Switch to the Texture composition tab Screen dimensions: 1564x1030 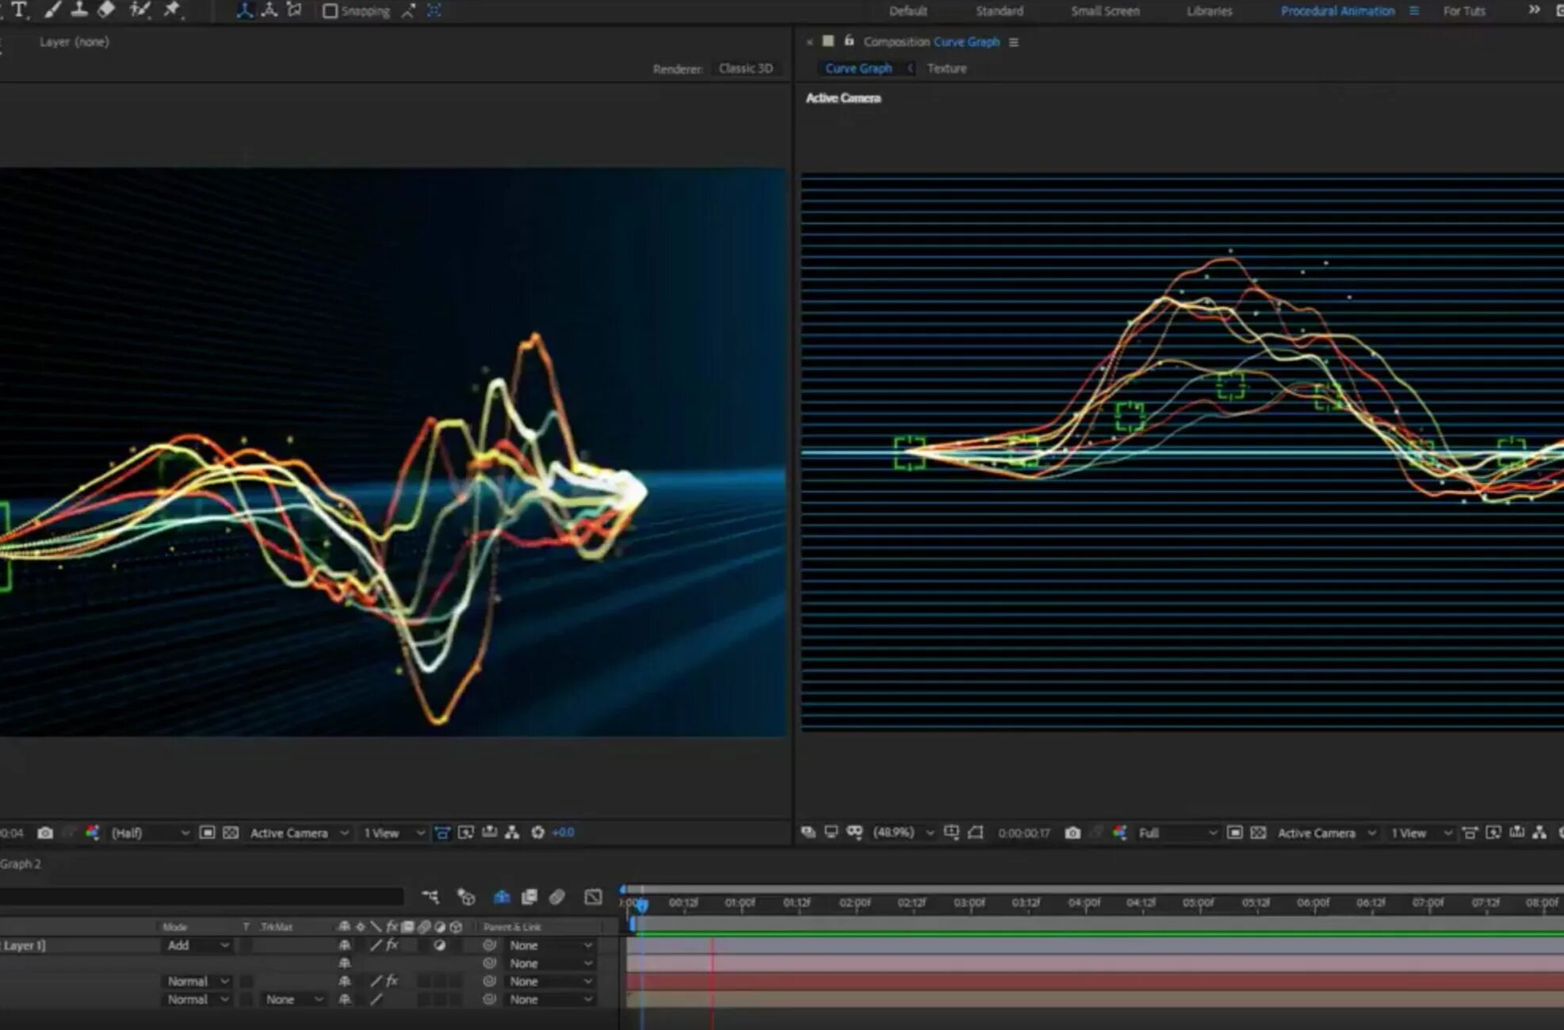click(946, 68)
